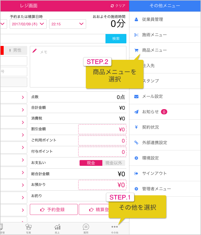The image size is (201, 235).
Task: Open the 22:15 time dropdown
Action: (68, 24)
